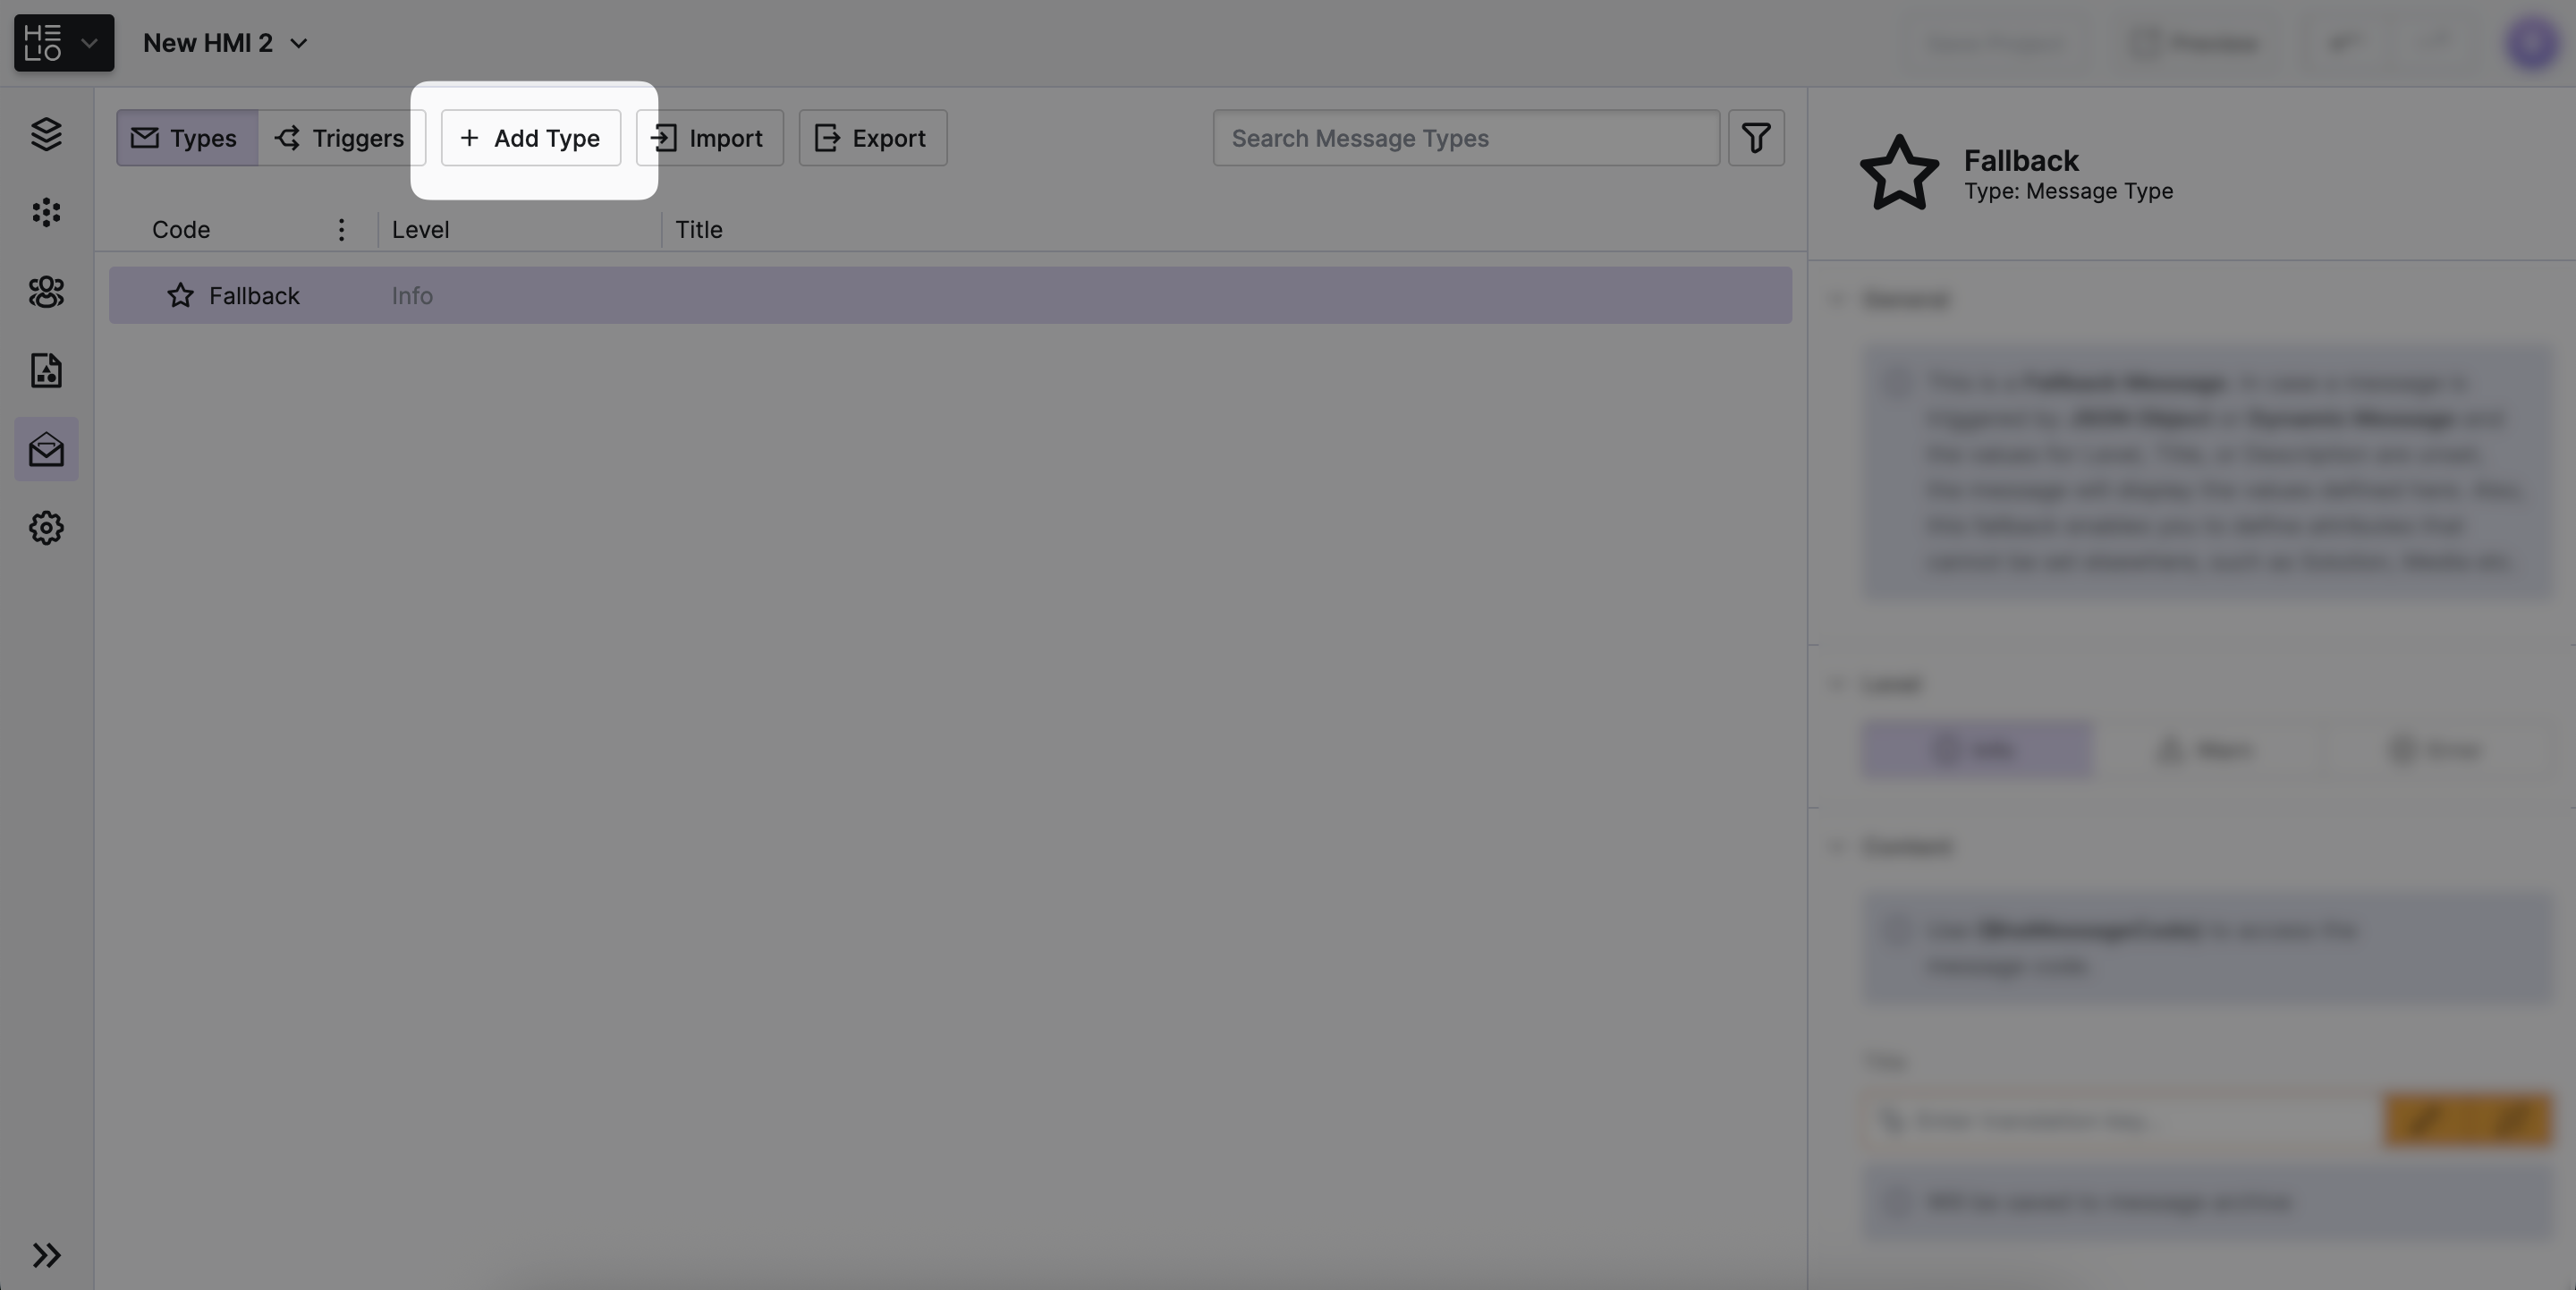Open the Code column options menu
This screenshot has height=1290, width=2576.
point(341,230)
